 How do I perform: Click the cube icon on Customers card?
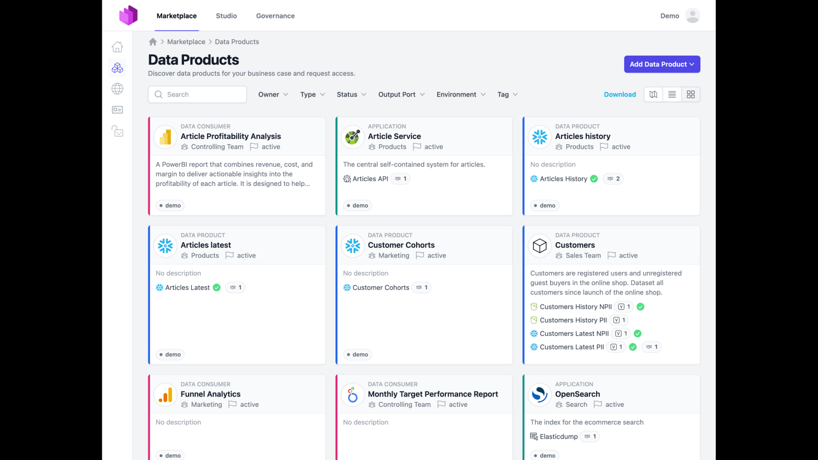pyautogui.click(x=540, y=245)
